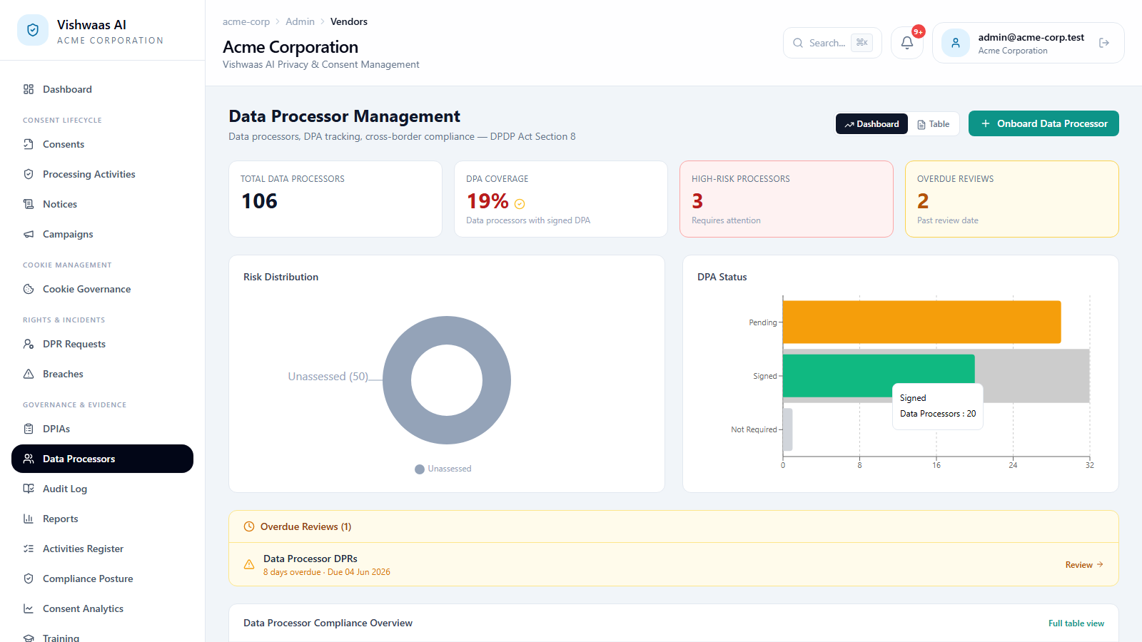1142x642 pixels.
Task: Click the grey Not Required bar
Action: click(x=788, y=429)
